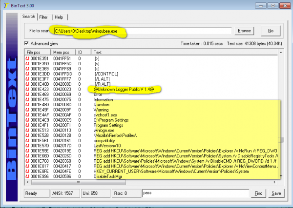Viewport: 293px width, 208px height.
Task: Click the unicode icon of row 0001E369
Action: [x=27, y=69]
